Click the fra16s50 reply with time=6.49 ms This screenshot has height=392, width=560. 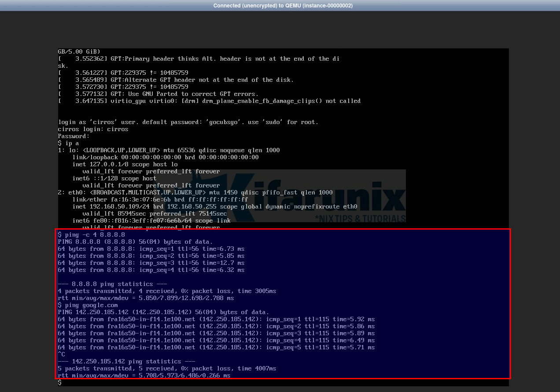[x=216, y=341]
